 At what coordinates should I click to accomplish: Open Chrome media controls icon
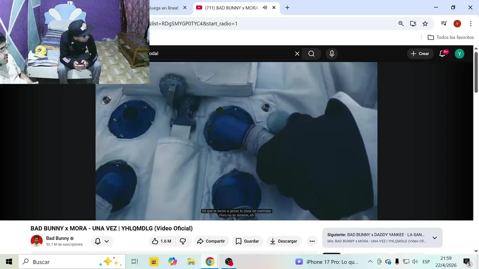(x=444, y=24)
